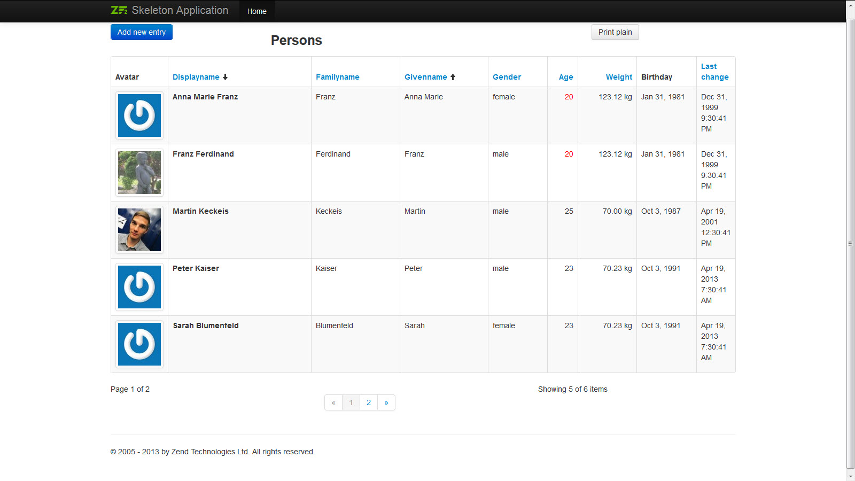Click Sarah Blumenfeld's power-icon avatar
Image resolution: width=855 pixels, height=481 pixels.
tap(139, 344)
